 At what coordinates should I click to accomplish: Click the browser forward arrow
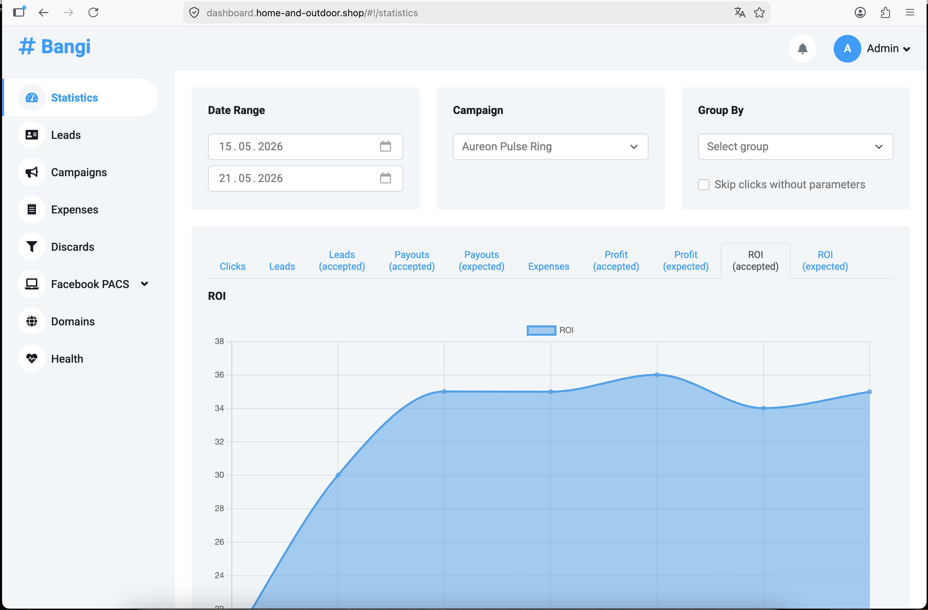(x=68, y=13)
